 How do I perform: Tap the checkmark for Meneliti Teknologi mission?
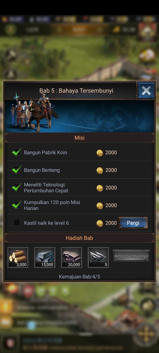click(17, 187)
